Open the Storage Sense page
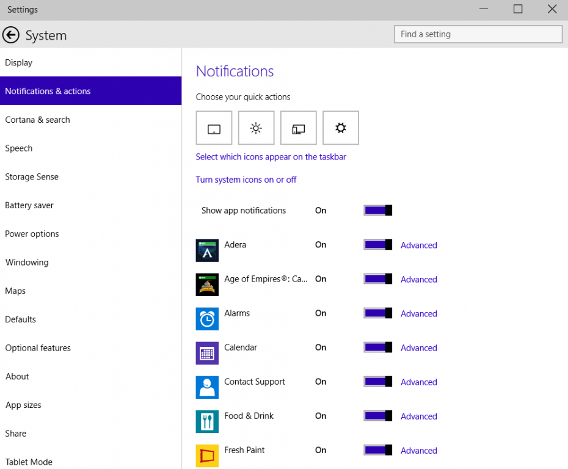The width and height of the screenshot is (568, 469). pyautogui.click(x=32, y=176)
